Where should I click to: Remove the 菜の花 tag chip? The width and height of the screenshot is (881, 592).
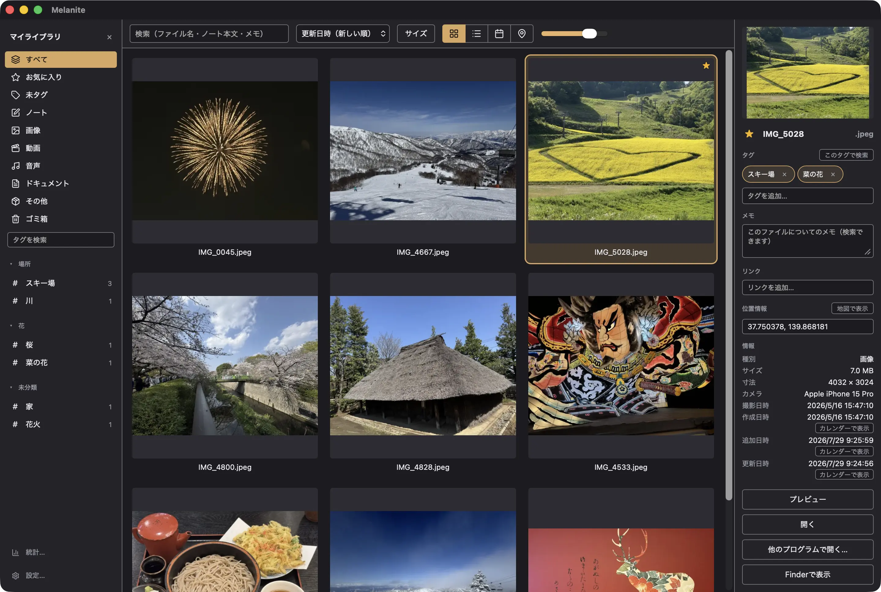tap(833, 174)
